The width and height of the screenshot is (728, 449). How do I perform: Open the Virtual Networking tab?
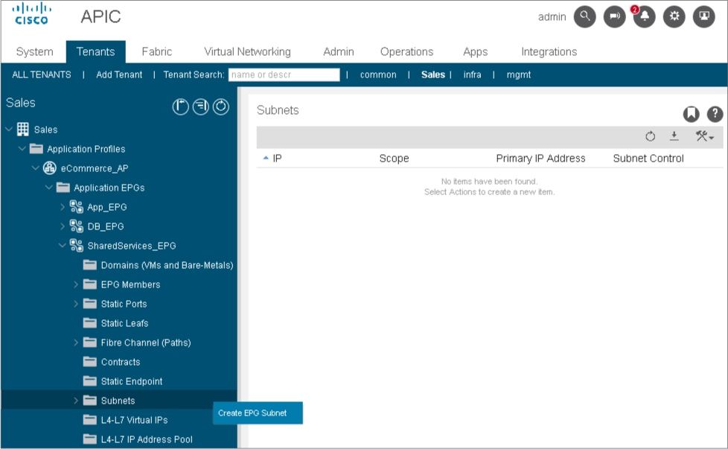coord(247,51)
